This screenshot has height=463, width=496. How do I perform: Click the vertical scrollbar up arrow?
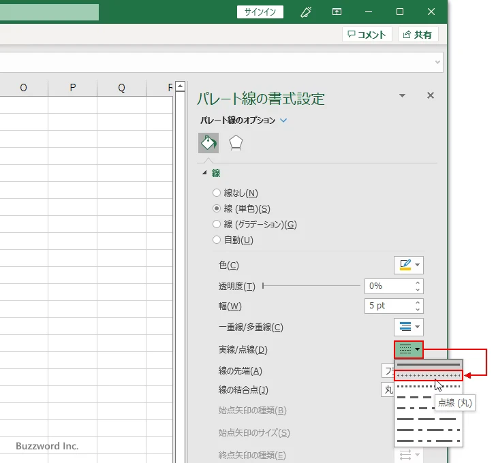pos(181,86)
